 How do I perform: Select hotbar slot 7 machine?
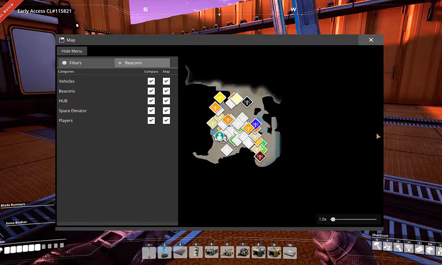(243, 253)
